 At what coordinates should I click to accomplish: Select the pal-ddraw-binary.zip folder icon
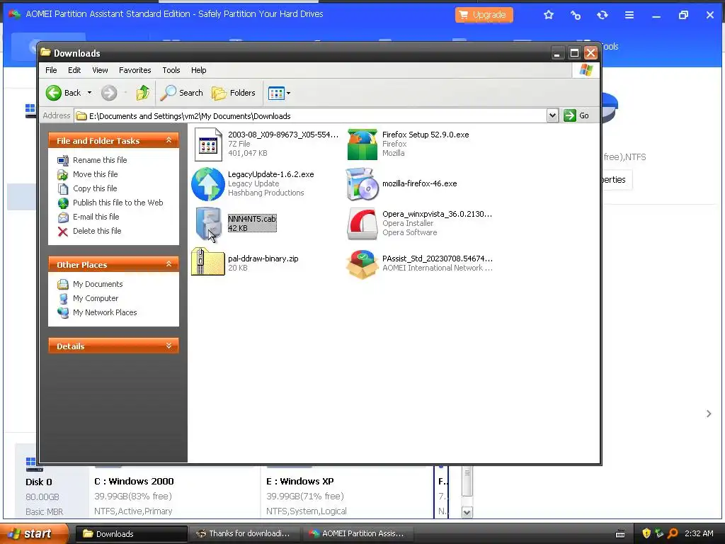coord(208,262)
